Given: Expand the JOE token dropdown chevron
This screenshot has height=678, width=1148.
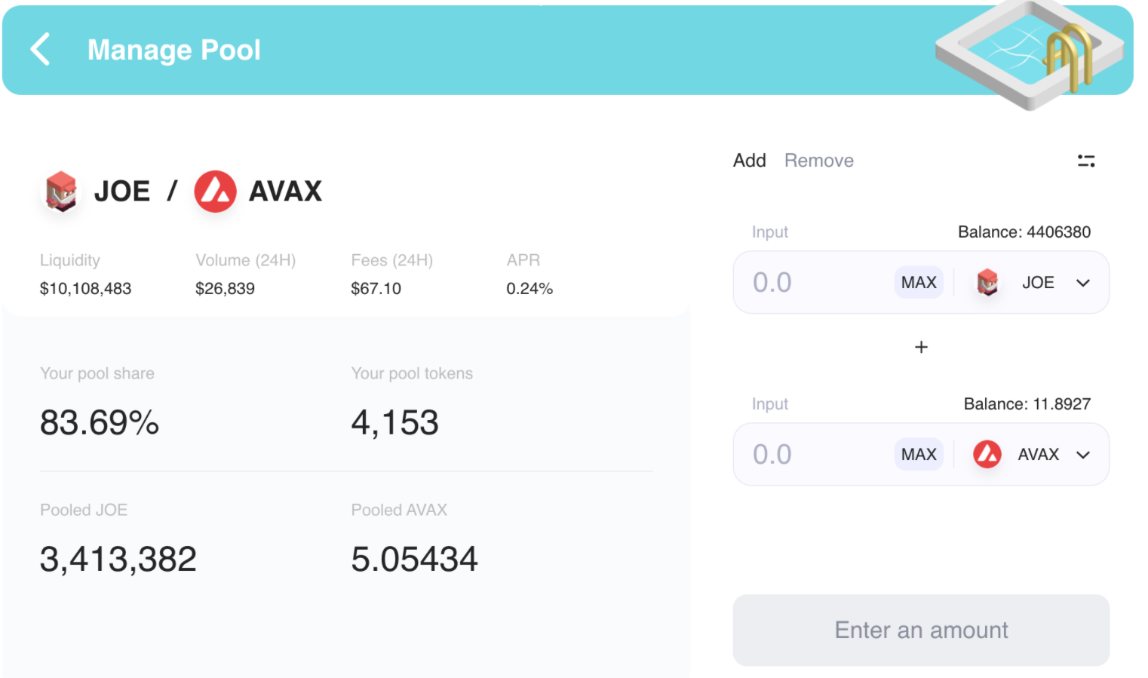Looking at the screenshot, I should (1083, 283).
